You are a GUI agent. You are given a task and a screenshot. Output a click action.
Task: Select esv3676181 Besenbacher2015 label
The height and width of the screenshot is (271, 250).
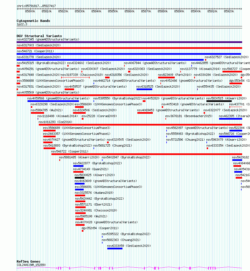point(189,116)
